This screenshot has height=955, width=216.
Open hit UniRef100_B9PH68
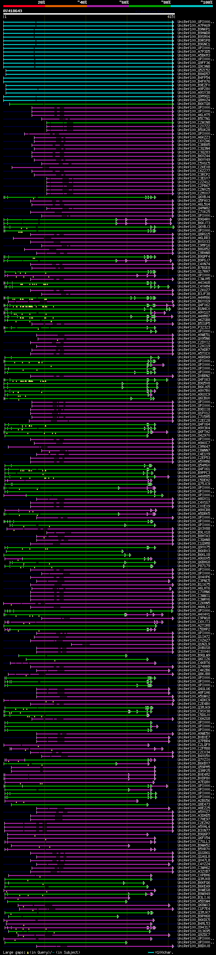coord(194,916)
